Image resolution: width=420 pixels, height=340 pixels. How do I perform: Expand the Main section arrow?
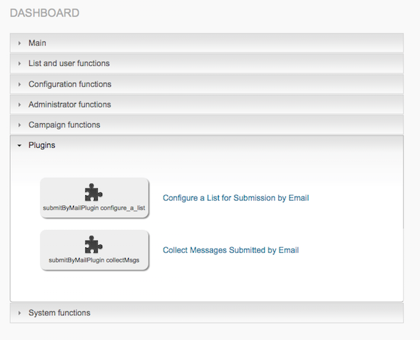click(20, 43)
